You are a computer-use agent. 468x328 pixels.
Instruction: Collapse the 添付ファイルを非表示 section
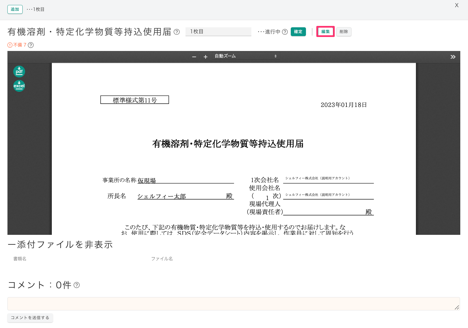pos(60,244)
